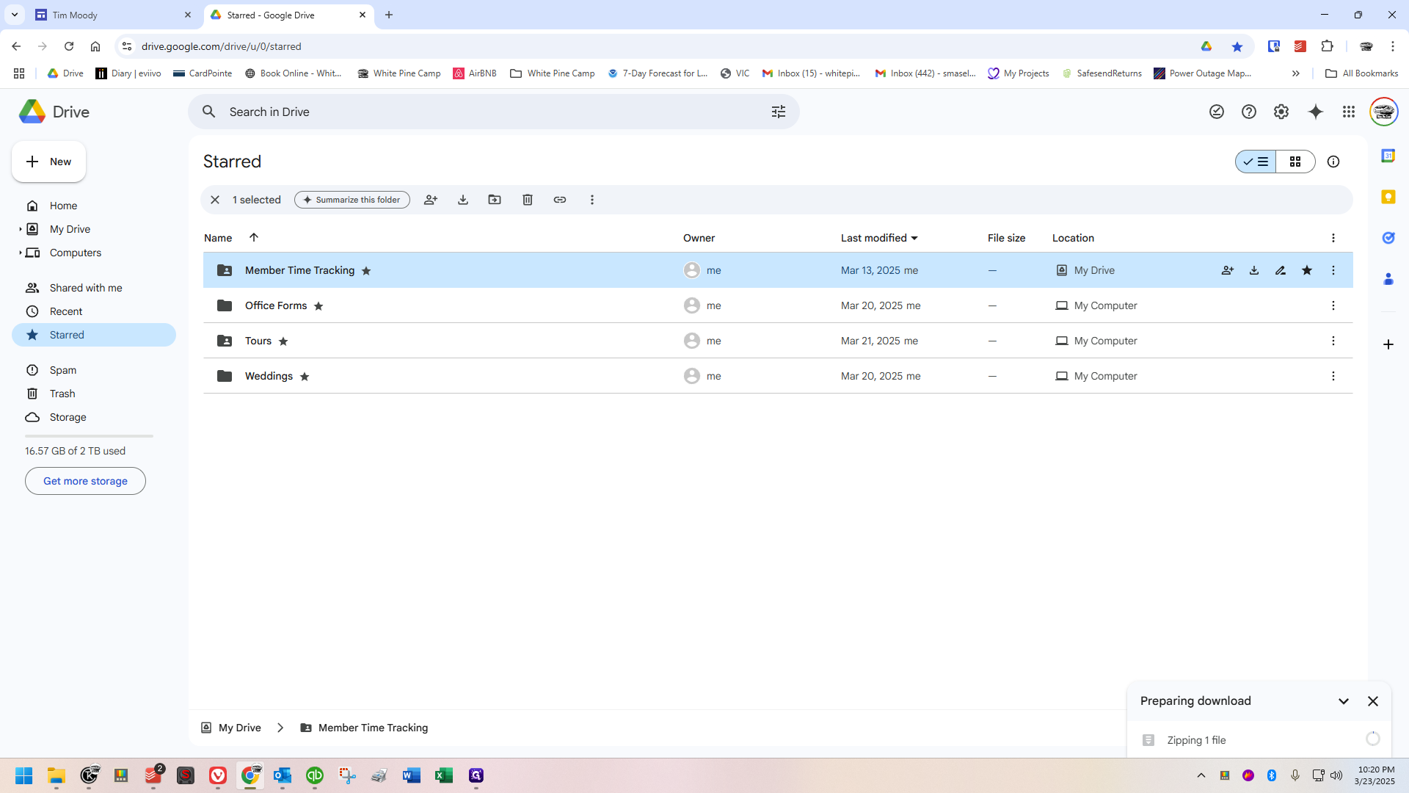The image size is (1409, 793).
Task: Share Member Time Tracking from row icon
Action: tap(1228, 270)
